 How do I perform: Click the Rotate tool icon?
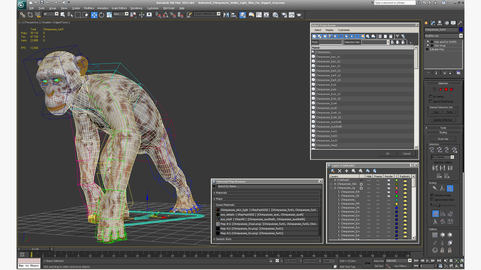(x=101, y=15)
